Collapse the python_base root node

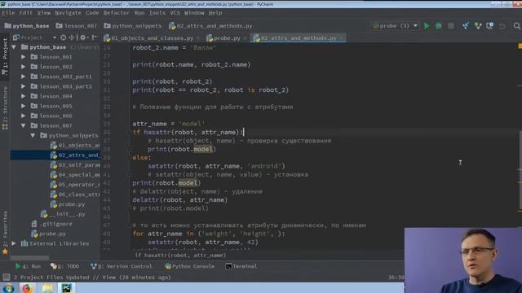(14, 47)
